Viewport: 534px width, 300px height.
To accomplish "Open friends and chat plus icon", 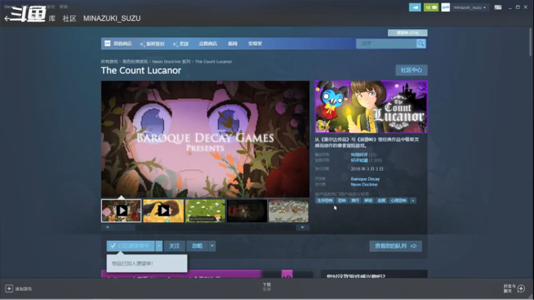I will click(x=521, y=289).
